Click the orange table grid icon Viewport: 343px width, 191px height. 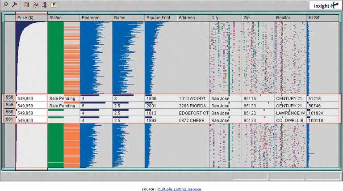tap(26, 5)
